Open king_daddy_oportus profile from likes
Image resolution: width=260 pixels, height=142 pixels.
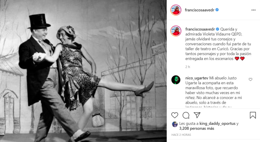click(217, 123)
